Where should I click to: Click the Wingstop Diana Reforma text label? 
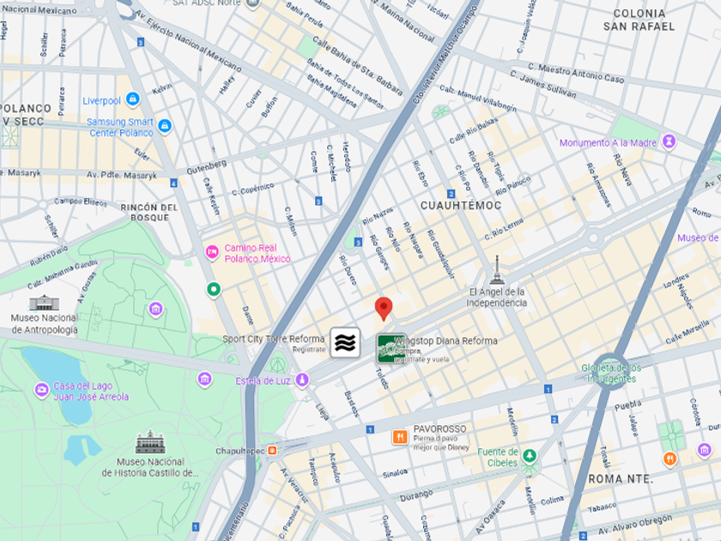(x=446, y=341)
